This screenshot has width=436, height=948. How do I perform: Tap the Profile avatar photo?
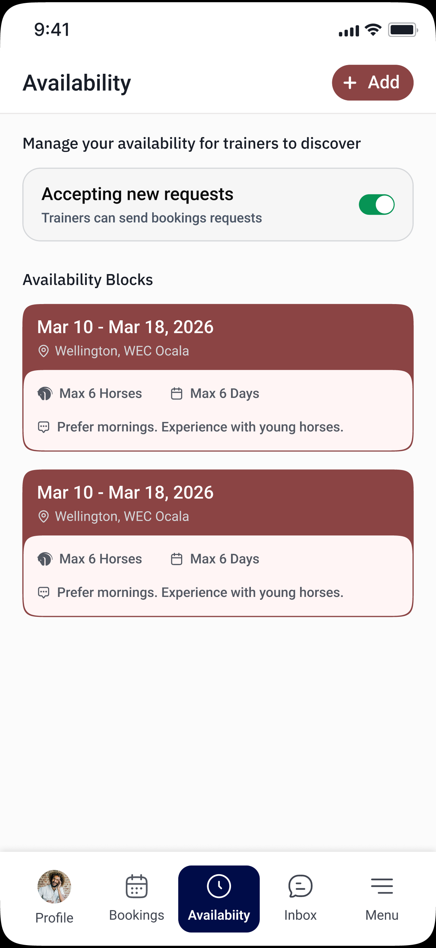[54, 887]
